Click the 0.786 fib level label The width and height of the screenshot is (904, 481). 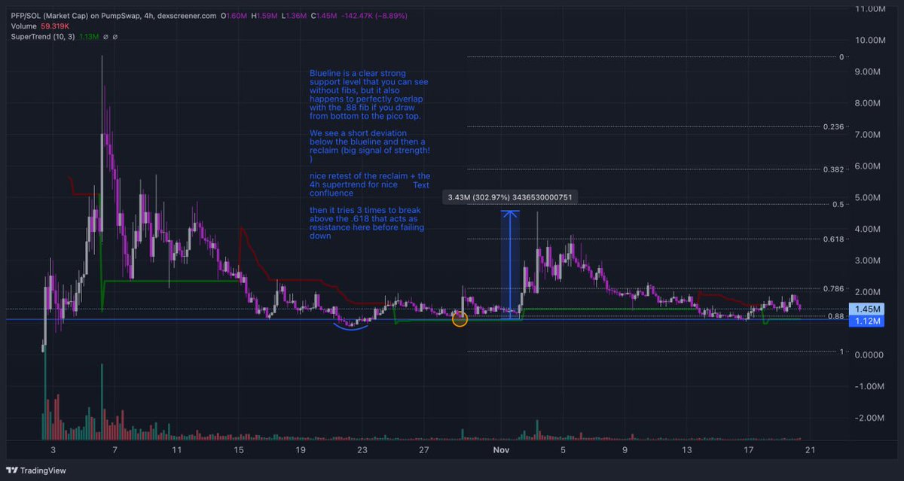tap(832, 288)
